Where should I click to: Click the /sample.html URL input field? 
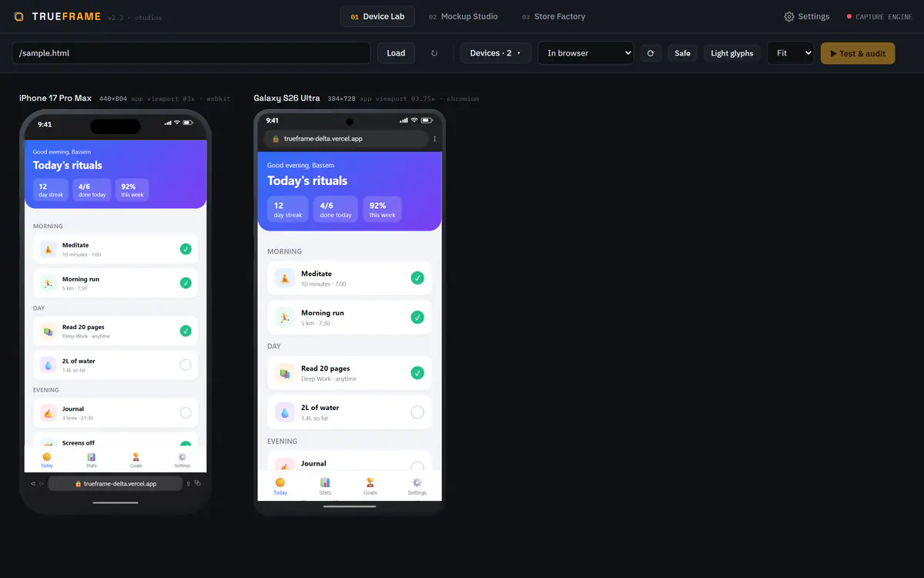coord(191,53)
